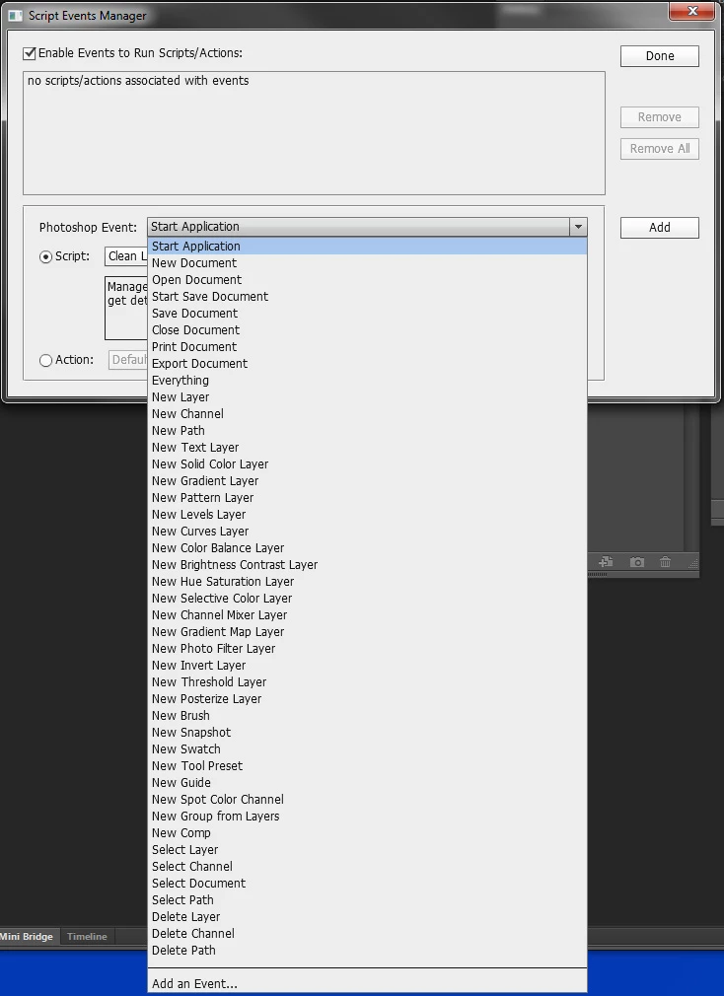Pick the New Path event

coord(367,431)
